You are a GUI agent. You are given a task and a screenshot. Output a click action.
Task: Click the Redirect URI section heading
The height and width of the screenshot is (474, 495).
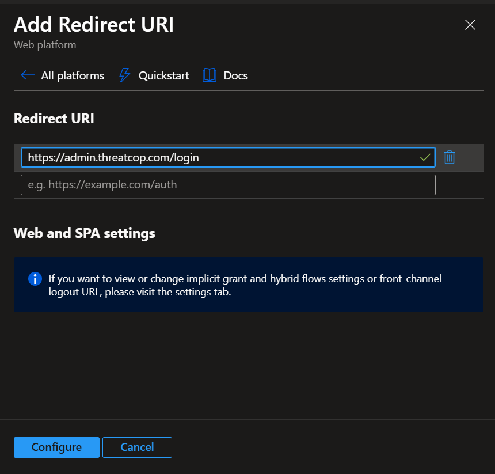click(54, 119)
